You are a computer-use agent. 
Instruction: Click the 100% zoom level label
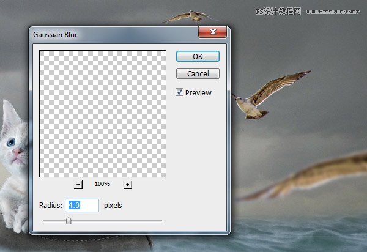tap(102, 184)
